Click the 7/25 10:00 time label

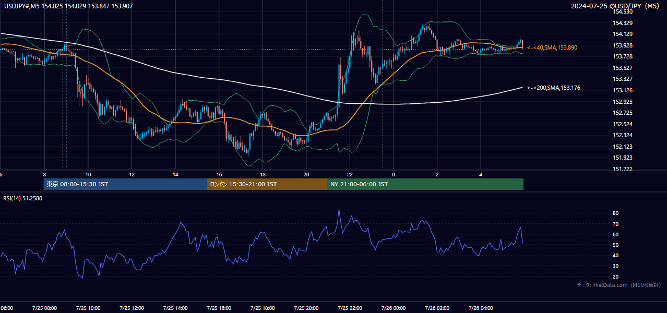[x=88, y=308]
